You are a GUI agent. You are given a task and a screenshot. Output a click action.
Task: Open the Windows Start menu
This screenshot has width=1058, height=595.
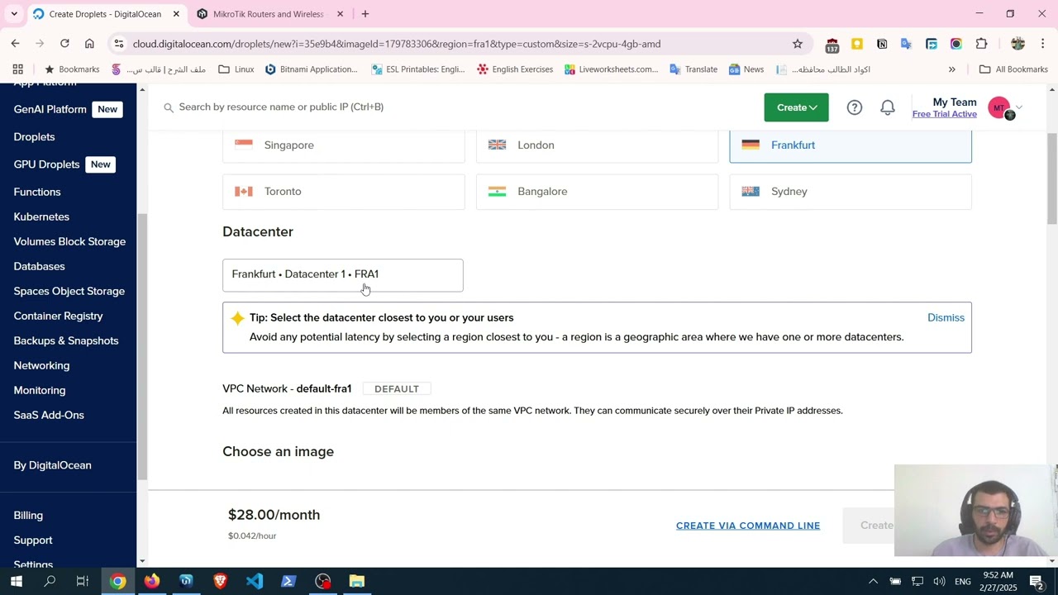click(16, 581)
